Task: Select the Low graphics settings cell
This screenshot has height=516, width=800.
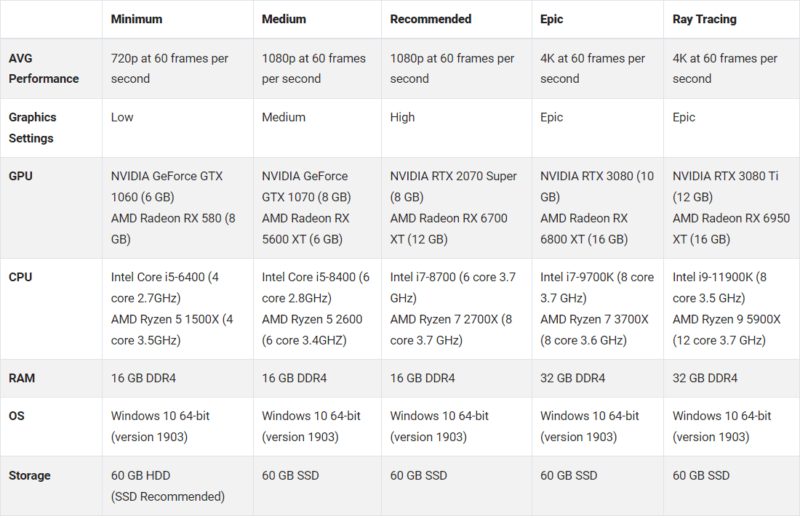Action: coord(122,117)
